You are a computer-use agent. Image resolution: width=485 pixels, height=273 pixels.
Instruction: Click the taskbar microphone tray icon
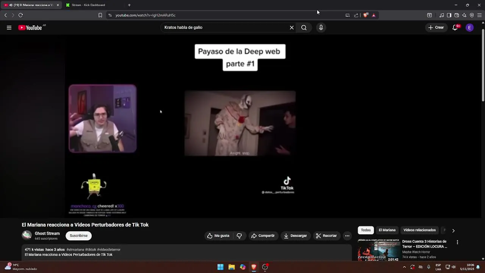point(429,267)
